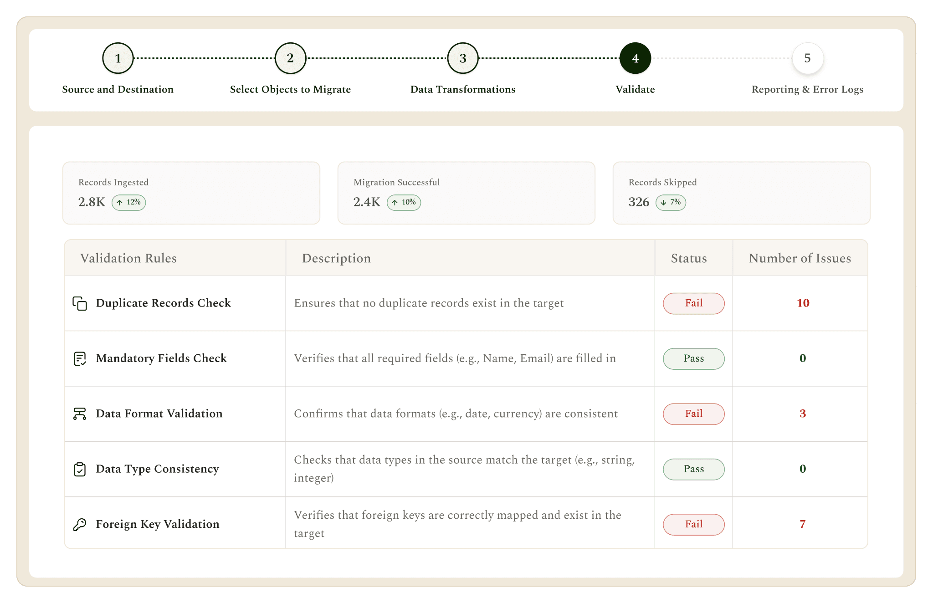The image size is (933, 603).
Task: Open the Reporting & Error Logs label
Action: click(x=808, y=89)
